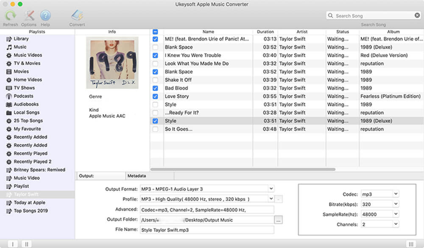Open Top Songs 2019 playlist icon
Image resolution: width=424 pixels, height=248 pixels.
point(9,211)
